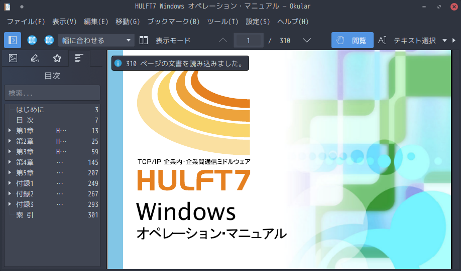Click page number 145 in contents
The height and width of the screenshot is (271, 461).
(93, 162)
